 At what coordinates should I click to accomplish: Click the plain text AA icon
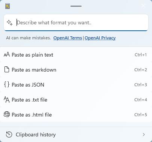point(7,55)
